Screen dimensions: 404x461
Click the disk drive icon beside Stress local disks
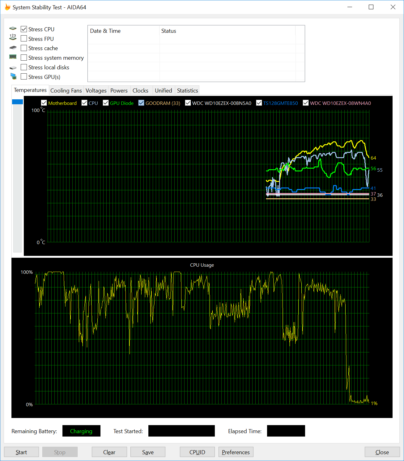13,67
